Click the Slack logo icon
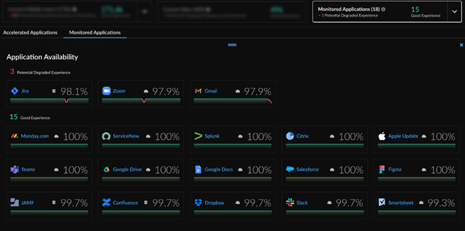Screen dimensions: 465x231 click(290, 203)
